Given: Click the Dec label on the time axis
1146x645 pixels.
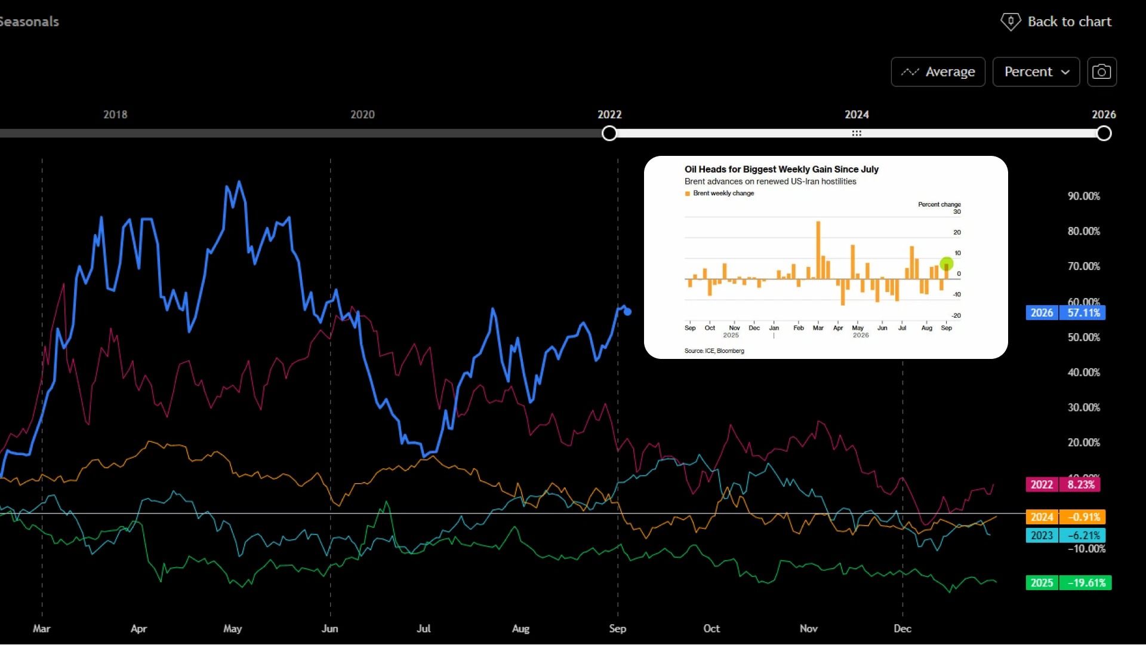Looking at the screenshot, I should 902,628.
